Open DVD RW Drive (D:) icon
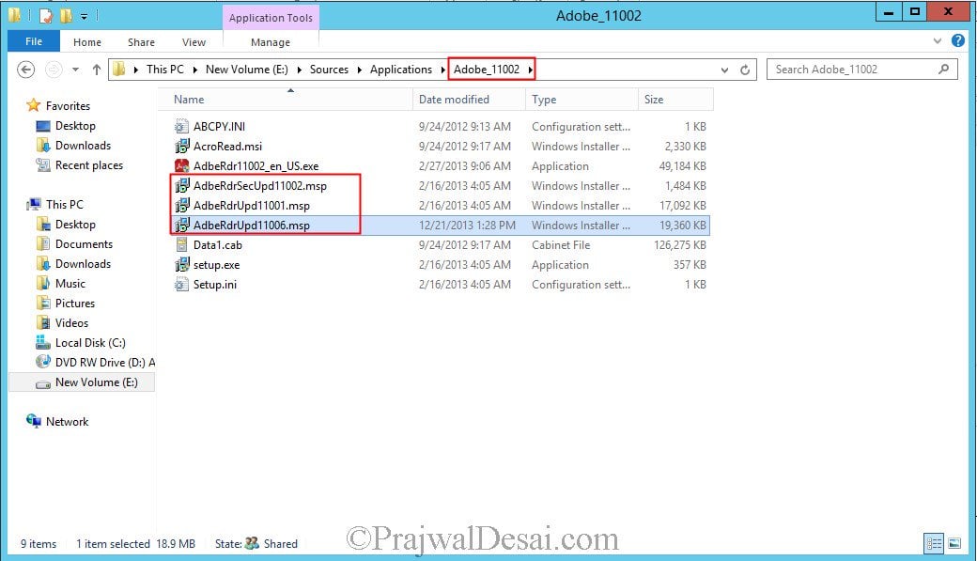 click(43, 362)
